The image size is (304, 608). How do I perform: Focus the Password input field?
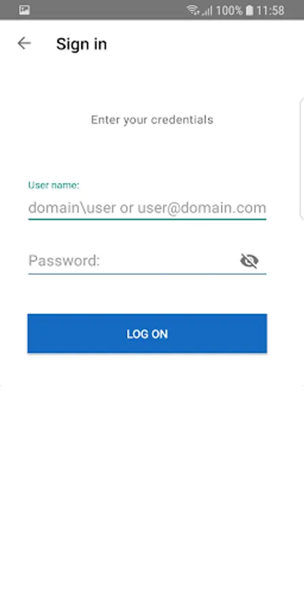tap(132, 261)
